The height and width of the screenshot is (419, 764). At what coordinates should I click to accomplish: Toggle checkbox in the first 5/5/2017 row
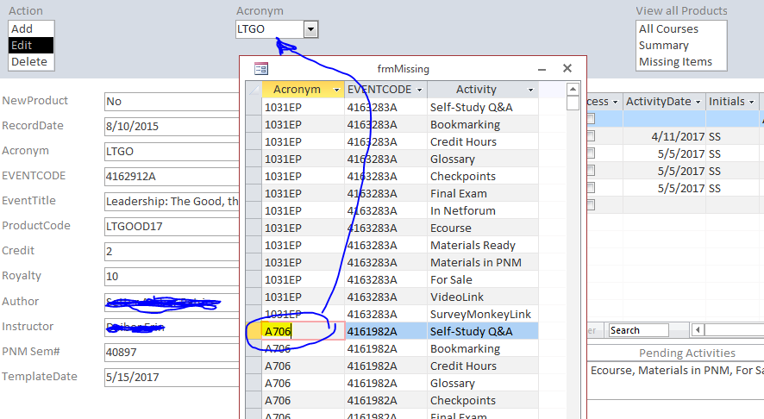[591, 153]
